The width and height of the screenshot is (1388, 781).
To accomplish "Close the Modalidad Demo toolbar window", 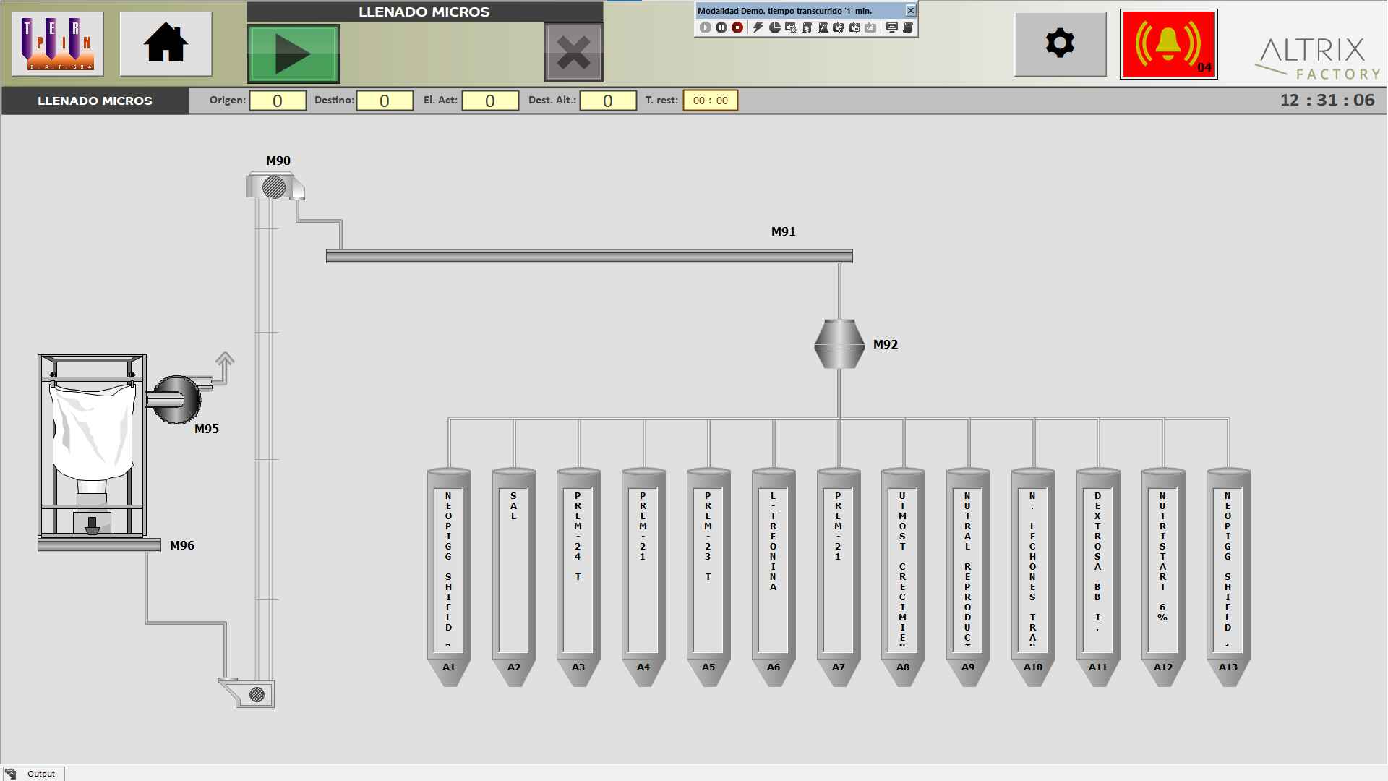I will click(x=911, y=10).
